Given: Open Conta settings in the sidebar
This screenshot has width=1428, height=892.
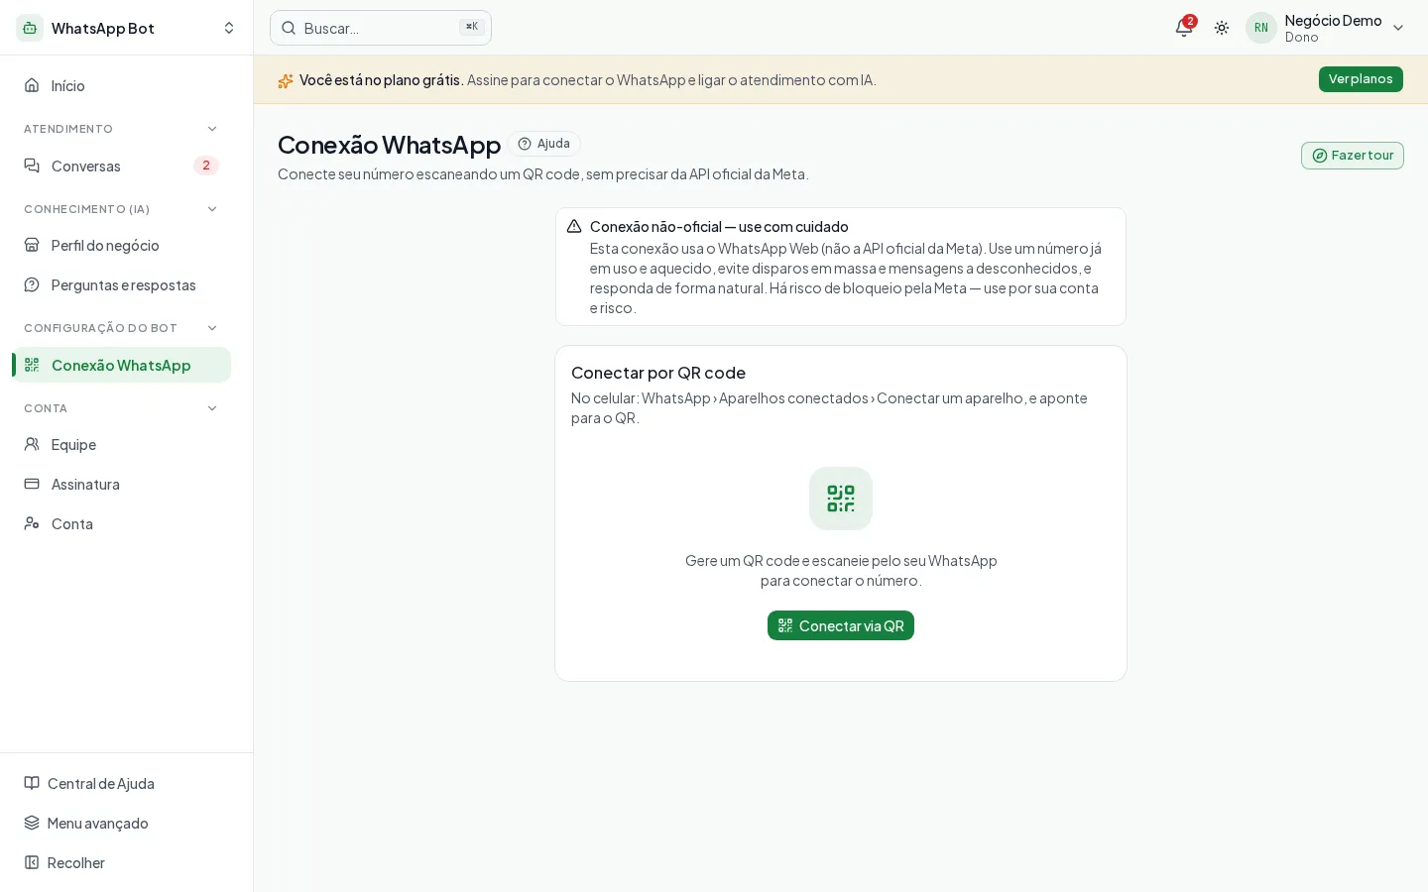Looking at the screenshot, I should tap(121, 523).
